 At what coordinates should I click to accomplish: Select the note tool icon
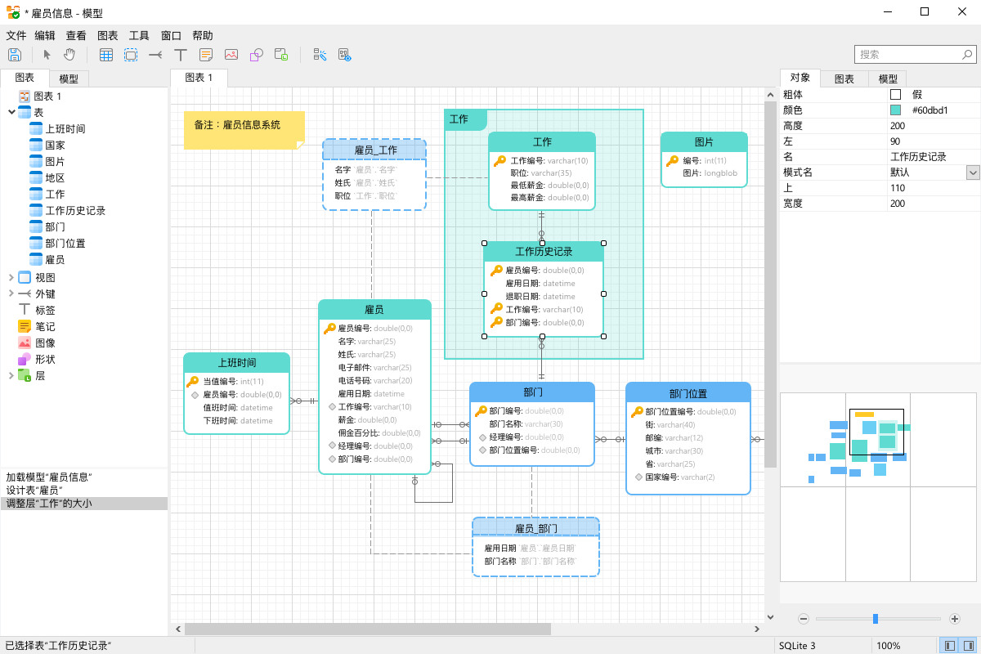(x=206, y=55)
